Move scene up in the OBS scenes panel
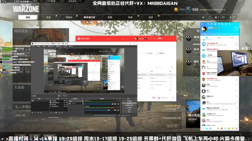Screen dimensions: 252x141 [x=38, y=113]
